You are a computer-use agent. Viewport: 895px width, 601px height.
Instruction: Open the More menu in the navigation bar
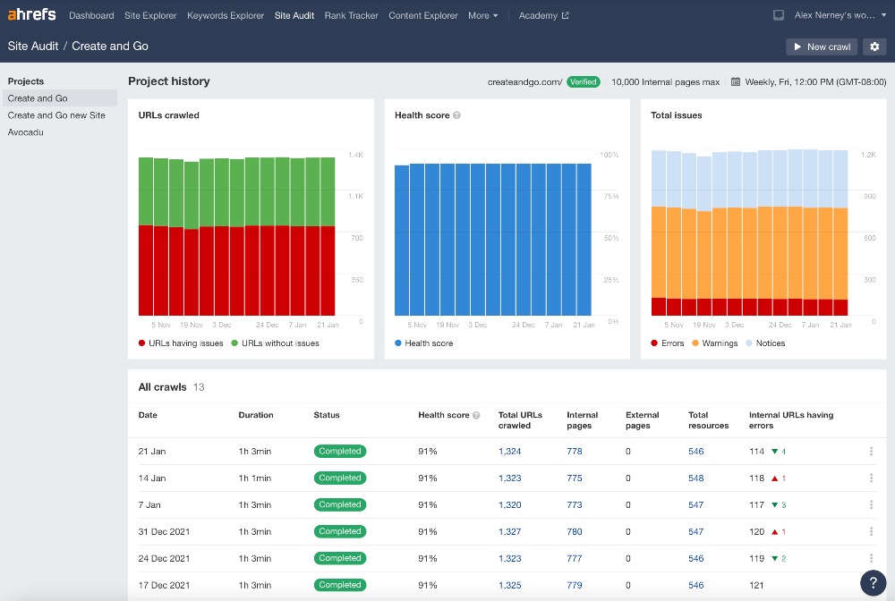482,15
